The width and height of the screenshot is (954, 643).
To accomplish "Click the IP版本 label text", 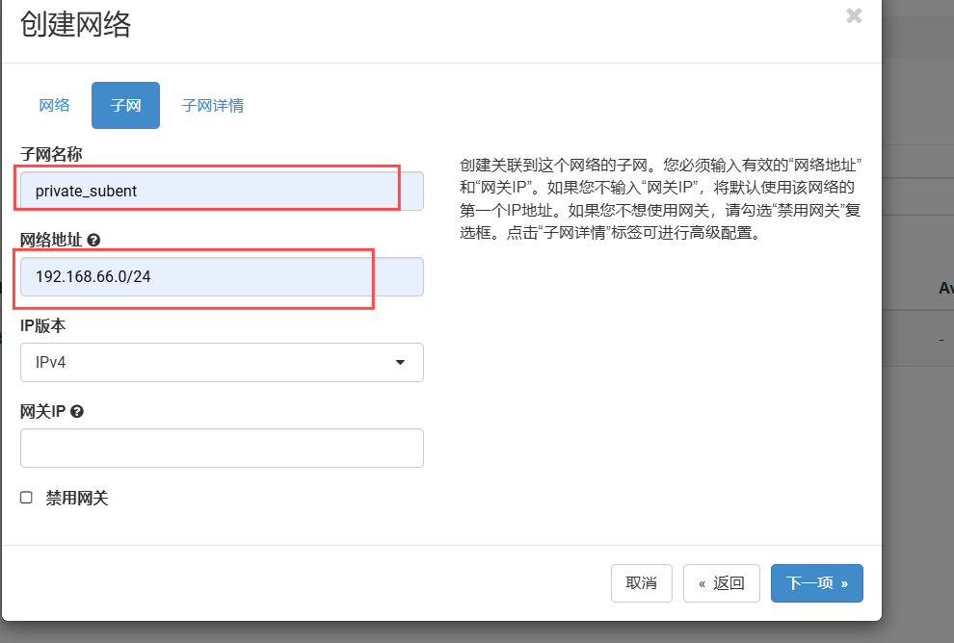I will (x=43, y=326).
